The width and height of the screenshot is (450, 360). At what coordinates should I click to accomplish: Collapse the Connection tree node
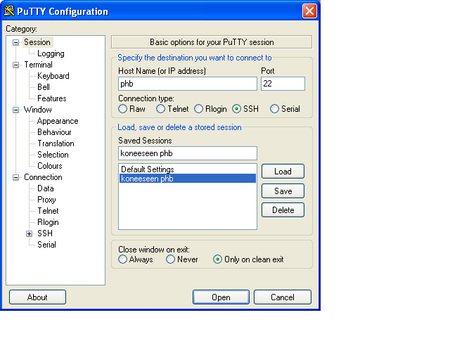[x=15, y=177]
